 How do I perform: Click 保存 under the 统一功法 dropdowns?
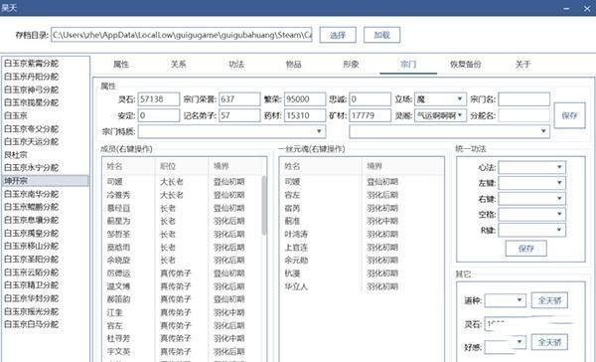pos(526,249)
